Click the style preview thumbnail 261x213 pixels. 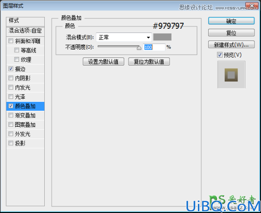click(231, 74)
